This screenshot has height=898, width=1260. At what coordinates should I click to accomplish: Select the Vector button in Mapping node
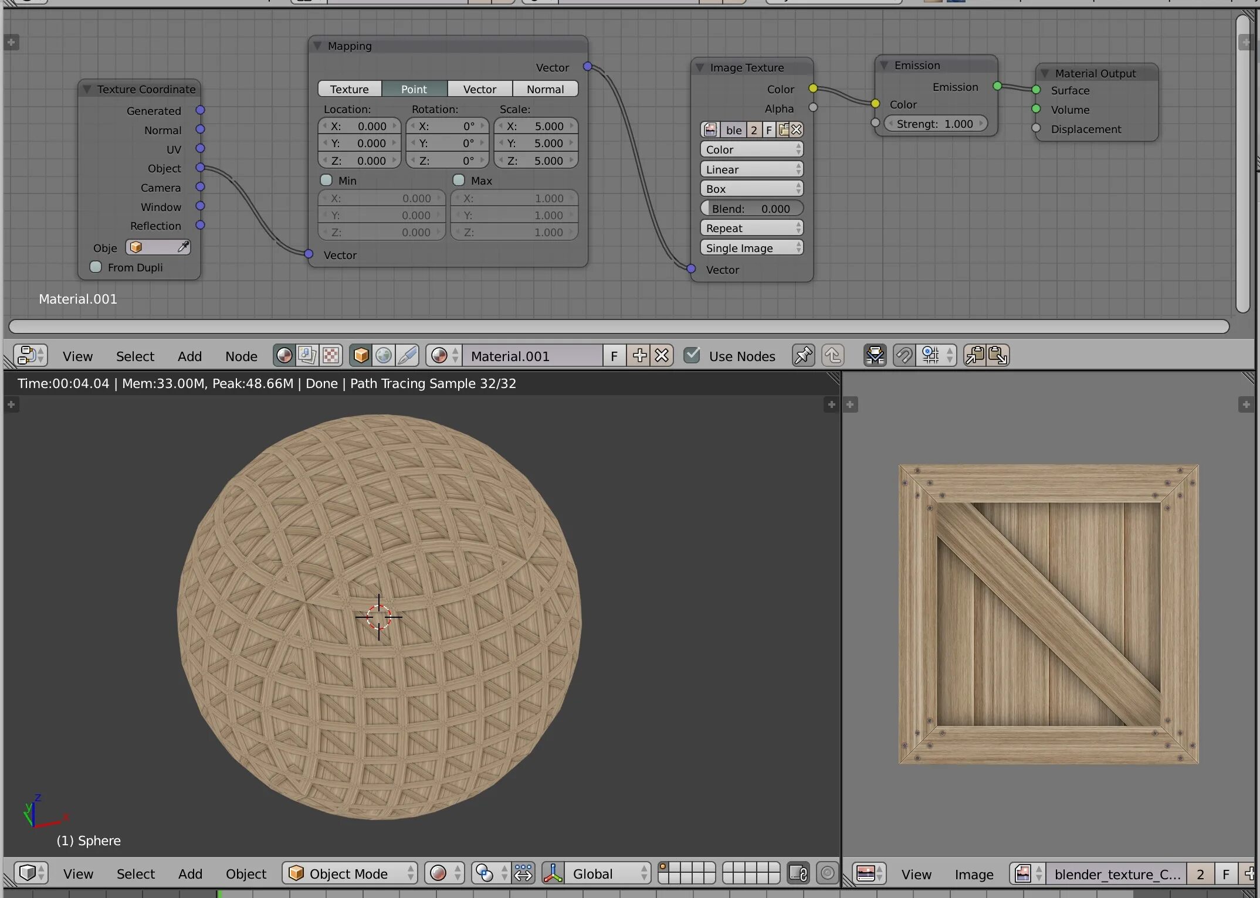[479, 89]
